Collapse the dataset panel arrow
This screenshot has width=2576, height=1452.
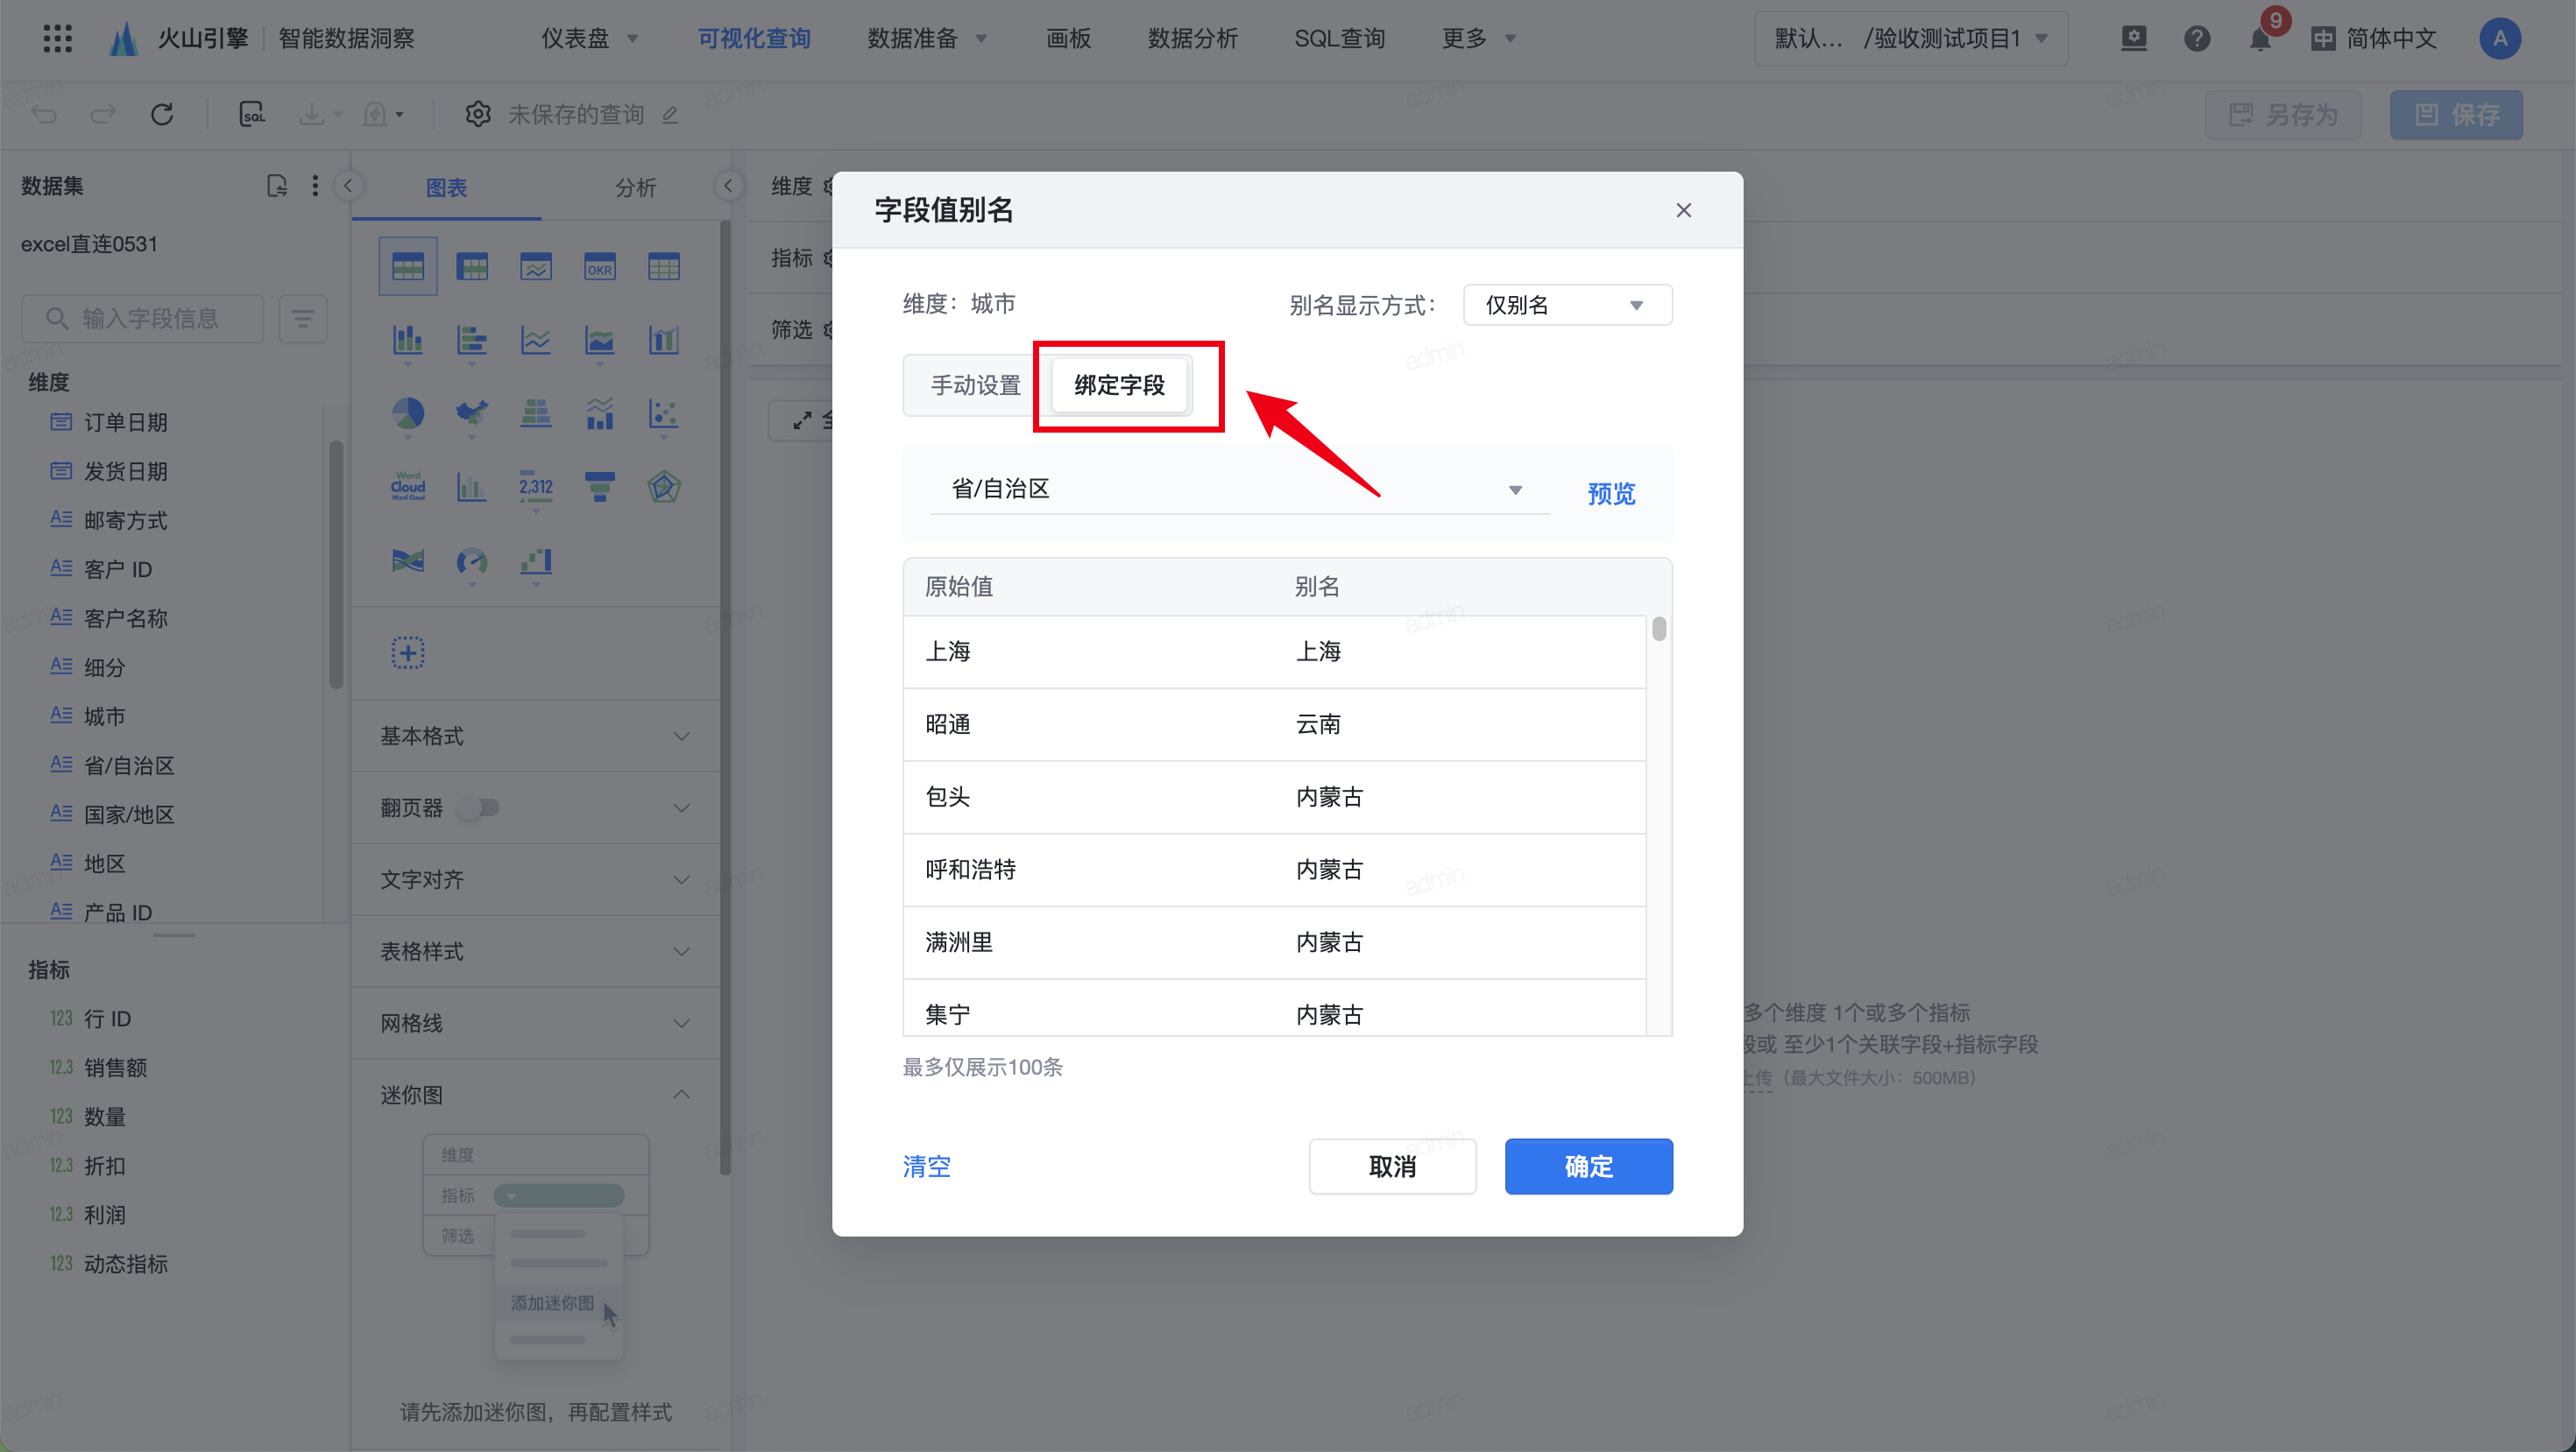click(348, 186)
